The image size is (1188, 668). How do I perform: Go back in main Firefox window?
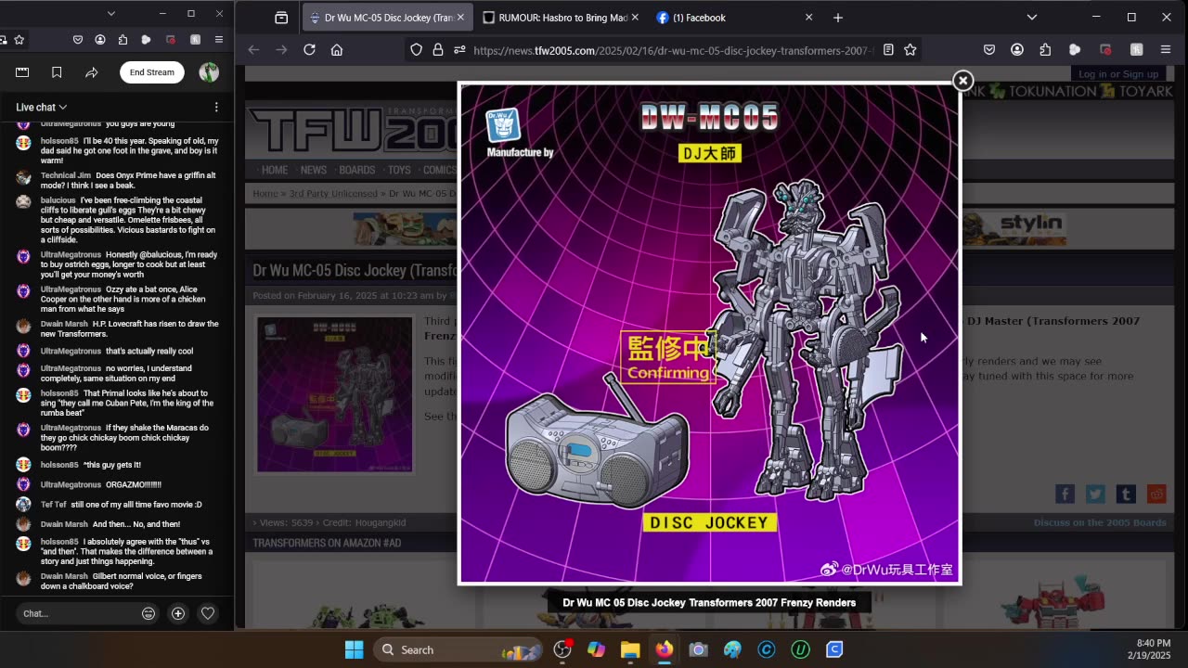tap(253, 50)
